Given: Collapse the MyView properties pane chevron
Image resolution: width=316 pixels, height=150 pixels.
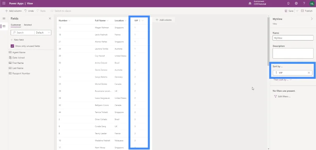Looking at the screenshot, I should click(x=312, y=19).
